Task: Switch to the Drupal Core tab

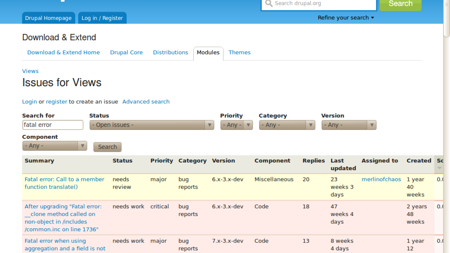Action: pos(126,52)
